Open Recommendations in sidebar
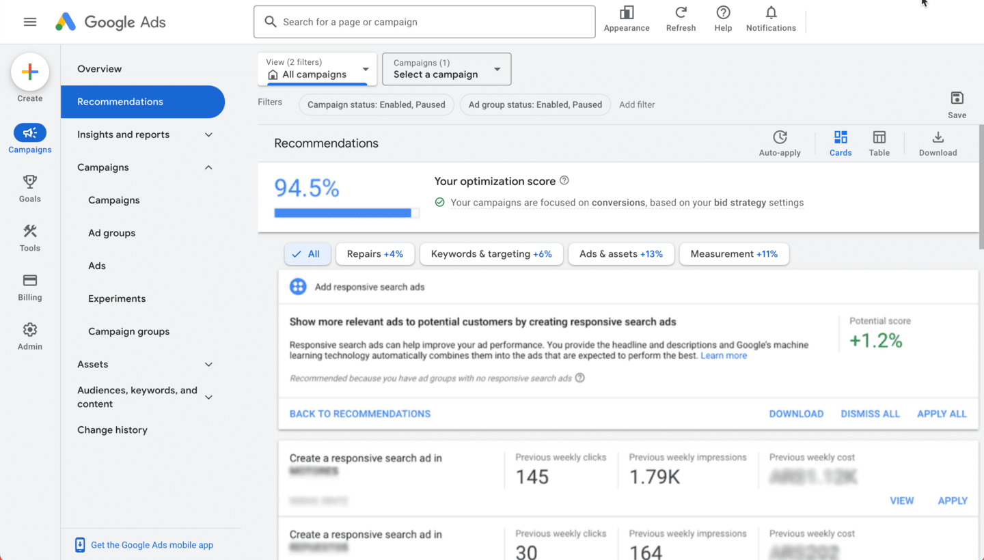 143,102
